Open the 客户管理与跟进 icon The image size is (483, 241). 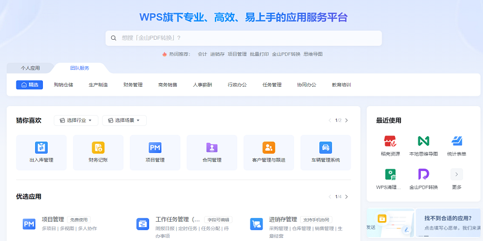(269, 148)
